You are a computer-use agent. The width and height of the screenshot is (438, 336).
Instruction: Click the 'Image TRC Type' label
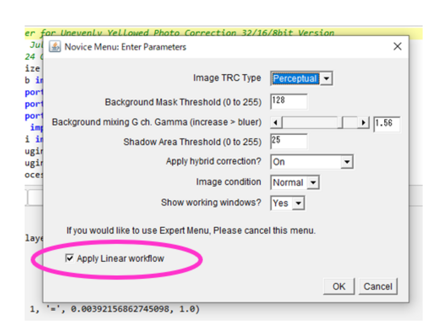pyautogui.click(x=227, y=78)
